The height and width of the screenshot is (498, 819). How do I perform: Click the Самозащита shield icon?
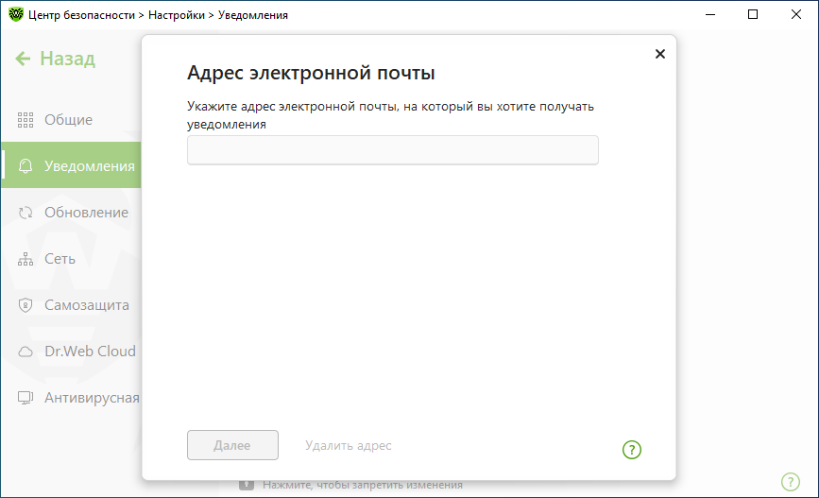pos(26,304)
